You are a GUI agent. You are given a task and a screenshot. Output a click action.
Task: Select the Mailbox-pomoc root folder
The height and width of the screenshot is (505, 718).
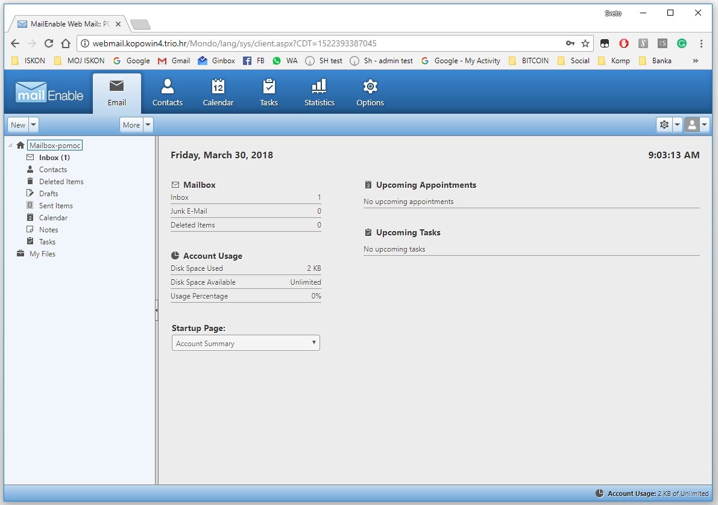coord(55,145)
